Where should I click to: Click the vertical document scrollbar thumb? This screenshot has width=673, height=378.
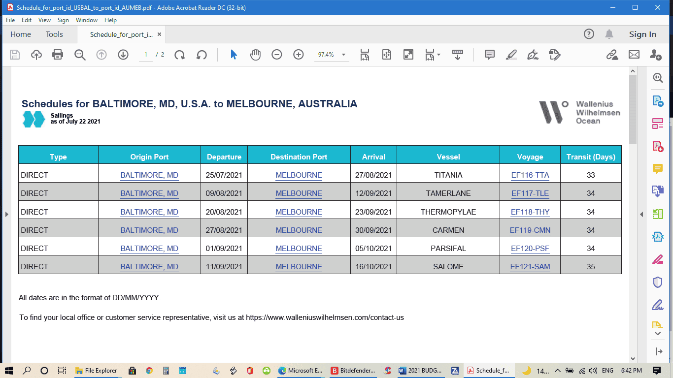tap(633, 110)
